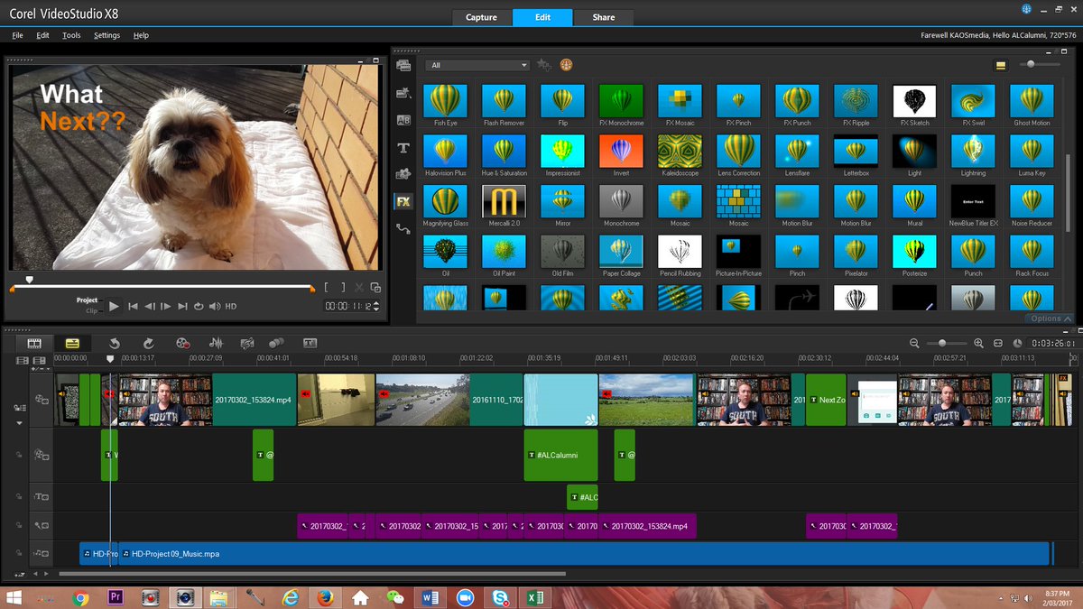
Task: Toggle preview System Volume speaker
Action: tap(215, 307)
